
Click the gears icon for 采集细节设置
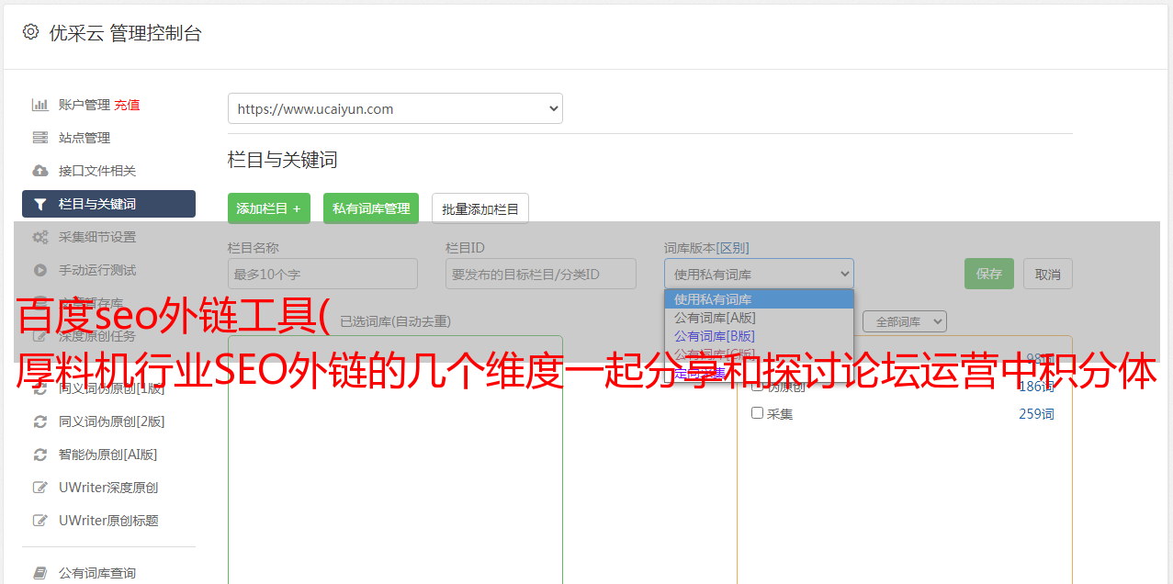[39, 237]
